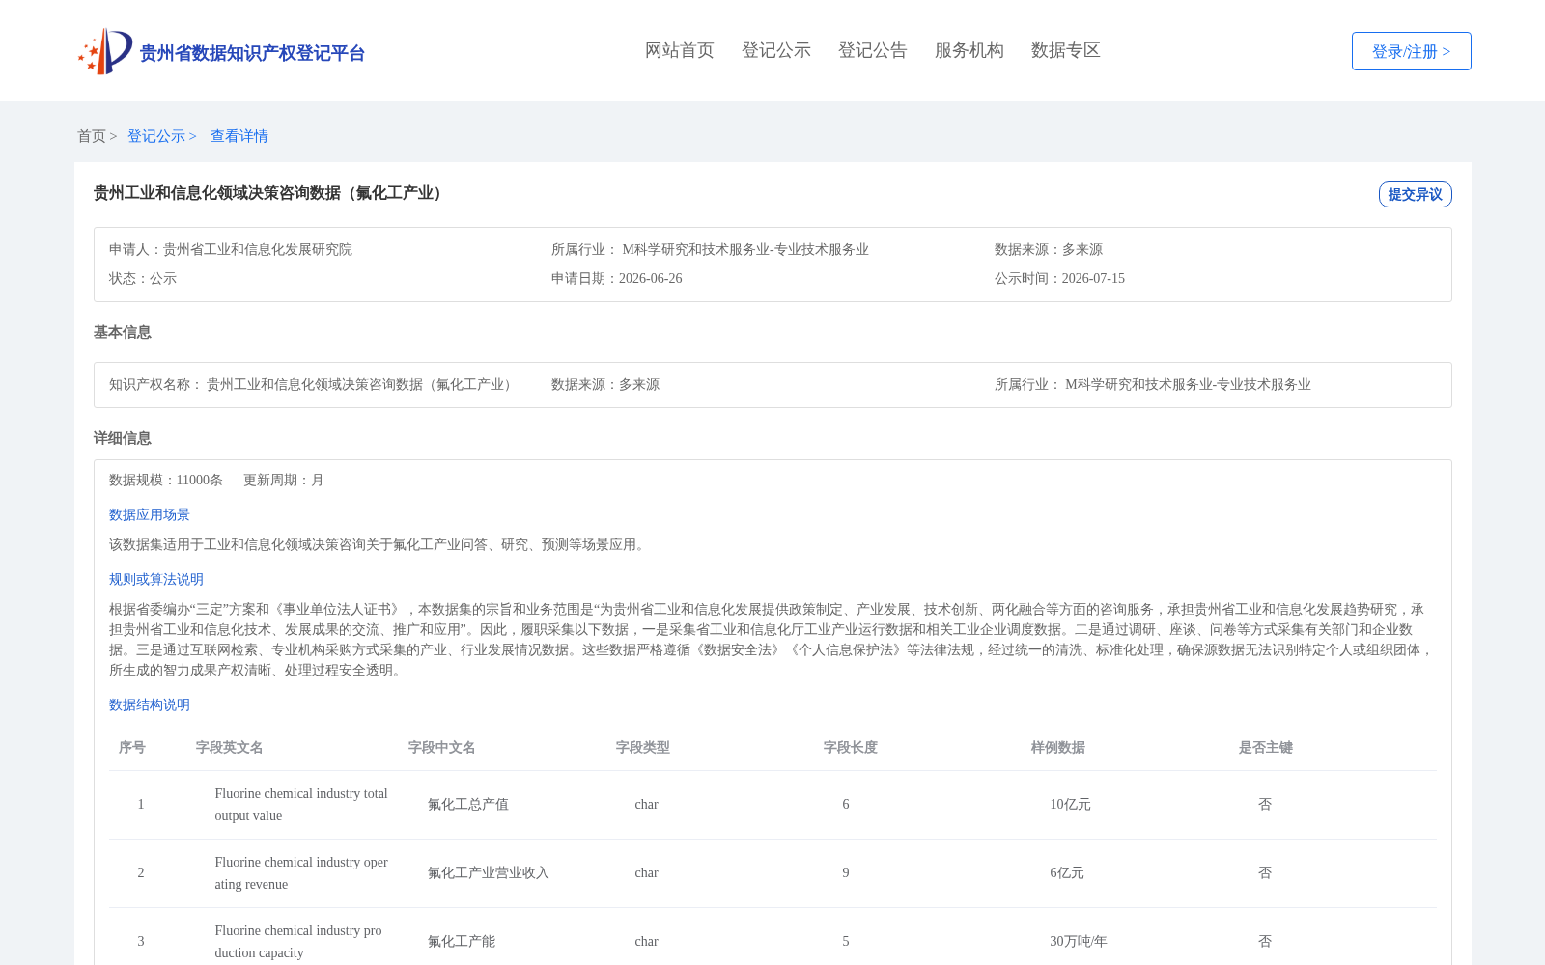Click 更新周期：月

pos(284,480)
